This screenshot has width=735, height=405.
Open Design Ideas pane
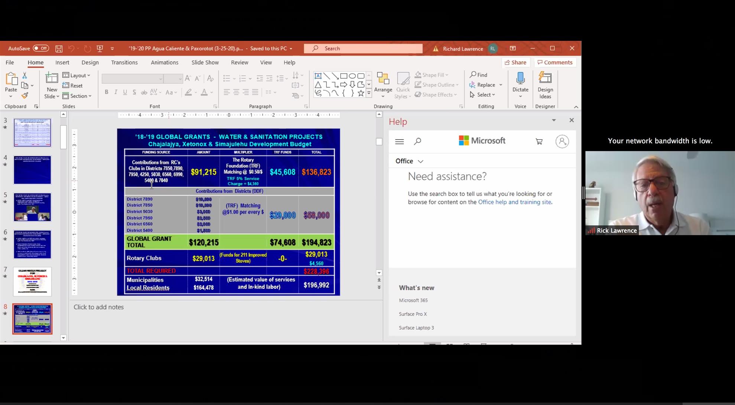(545, 85)
